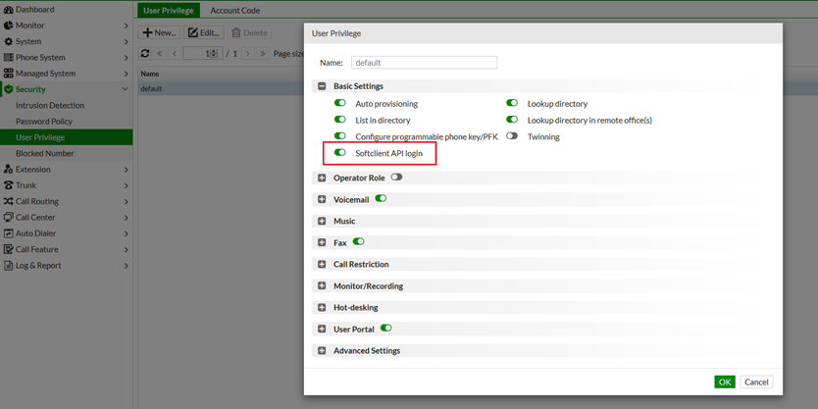Click the Dashboard icon in sidebar
The height and width of the screenshot is (409, 818).
click(8, 10)
